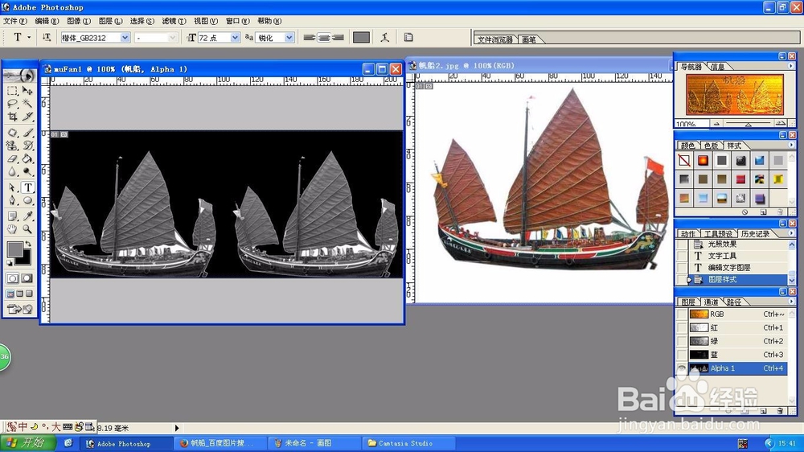This screenshot has width=804, height=452.
Task: Select the Blur tool
Action: tap(12, 171)
